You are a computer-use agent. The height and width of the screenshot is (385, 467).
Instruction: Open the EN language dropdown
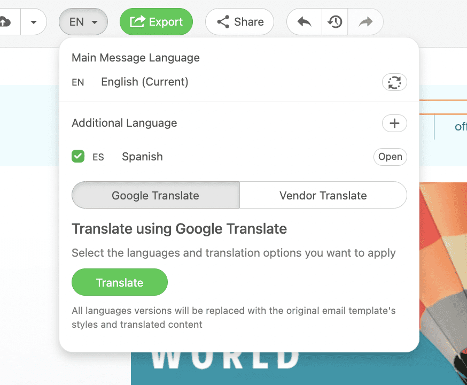pos(83,21)
